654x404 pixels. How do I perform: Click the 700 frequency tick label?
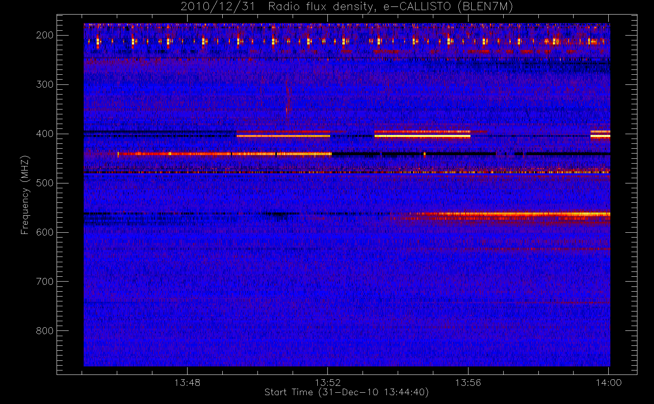coord(44,282)
